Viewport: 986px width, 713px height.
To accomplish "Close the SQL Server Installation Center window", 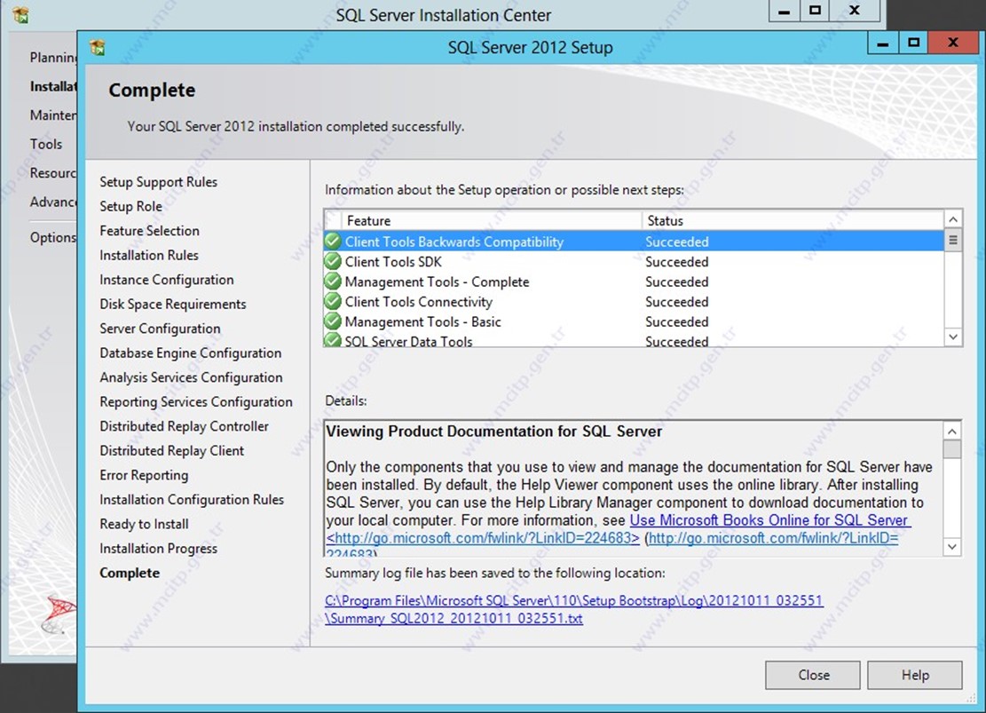I will click(855, 12).
